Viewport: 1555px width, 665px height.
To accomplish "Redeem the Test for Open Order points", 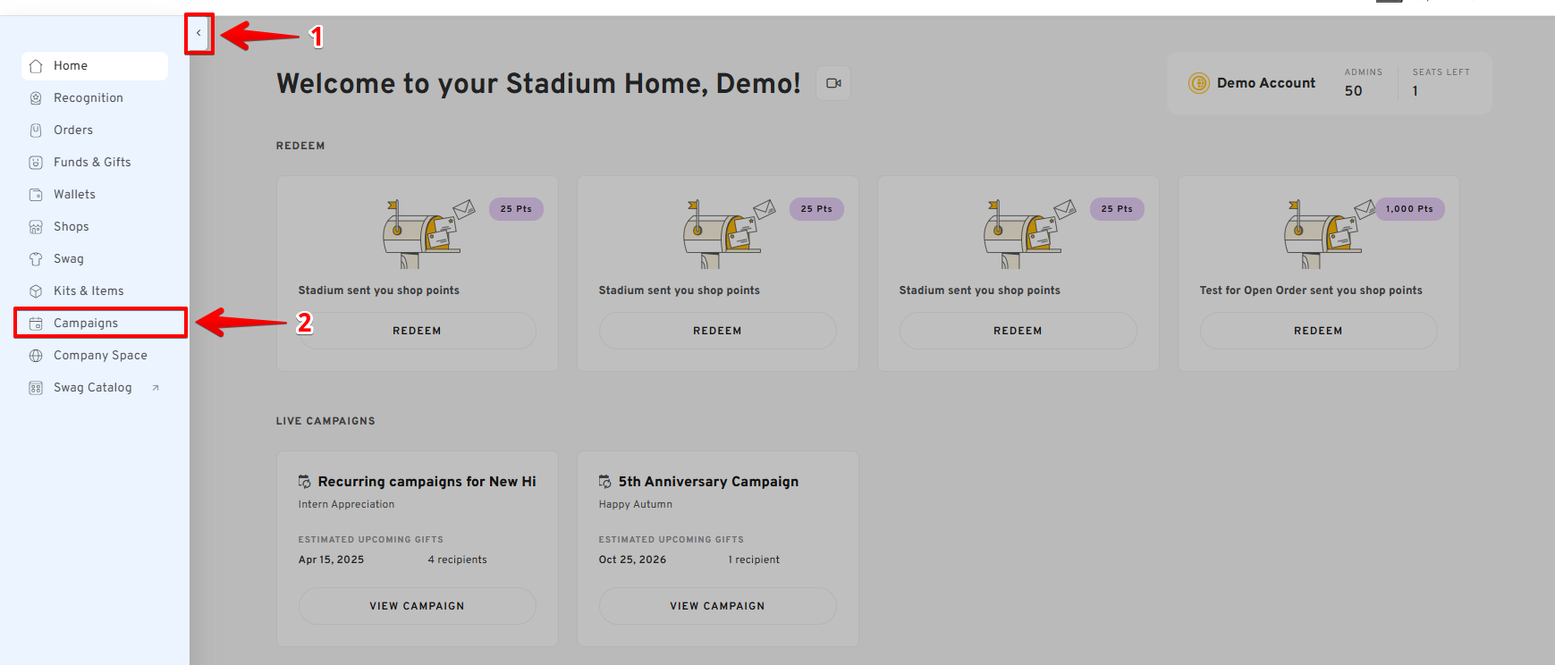I will (x=1318, y=331).
